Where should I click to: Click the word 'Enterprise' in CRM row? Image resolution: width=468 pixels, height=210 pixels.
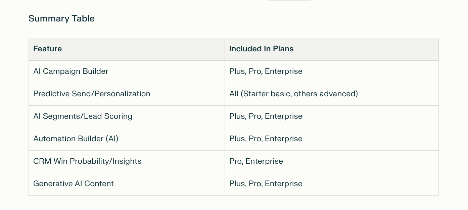click(264, 161)
